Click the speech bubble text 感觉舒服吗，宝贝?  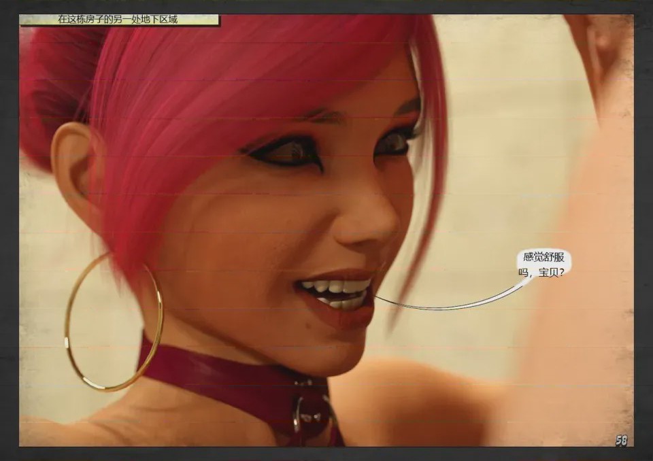pyautogui.click(x=543, y=265)
